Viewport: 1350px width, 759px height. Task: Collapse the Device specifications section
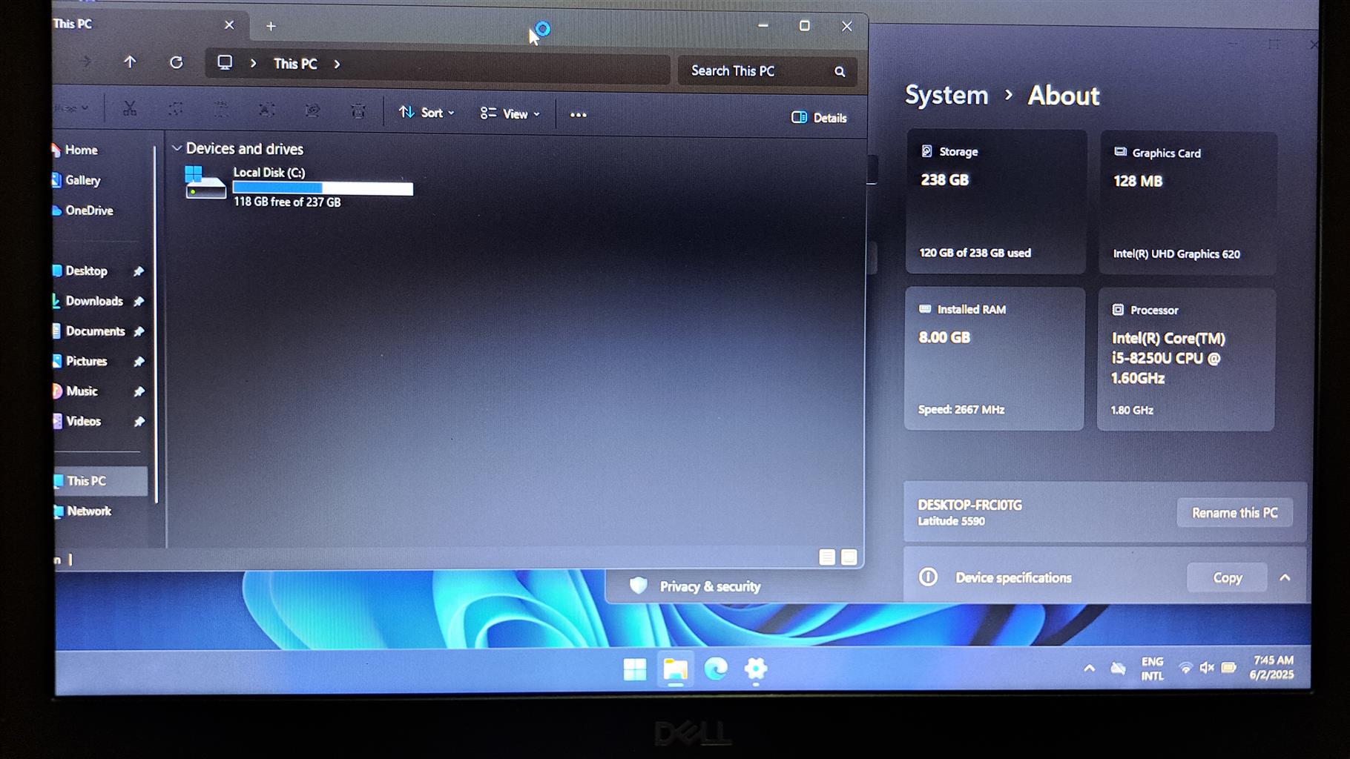tap(1285, 577)
